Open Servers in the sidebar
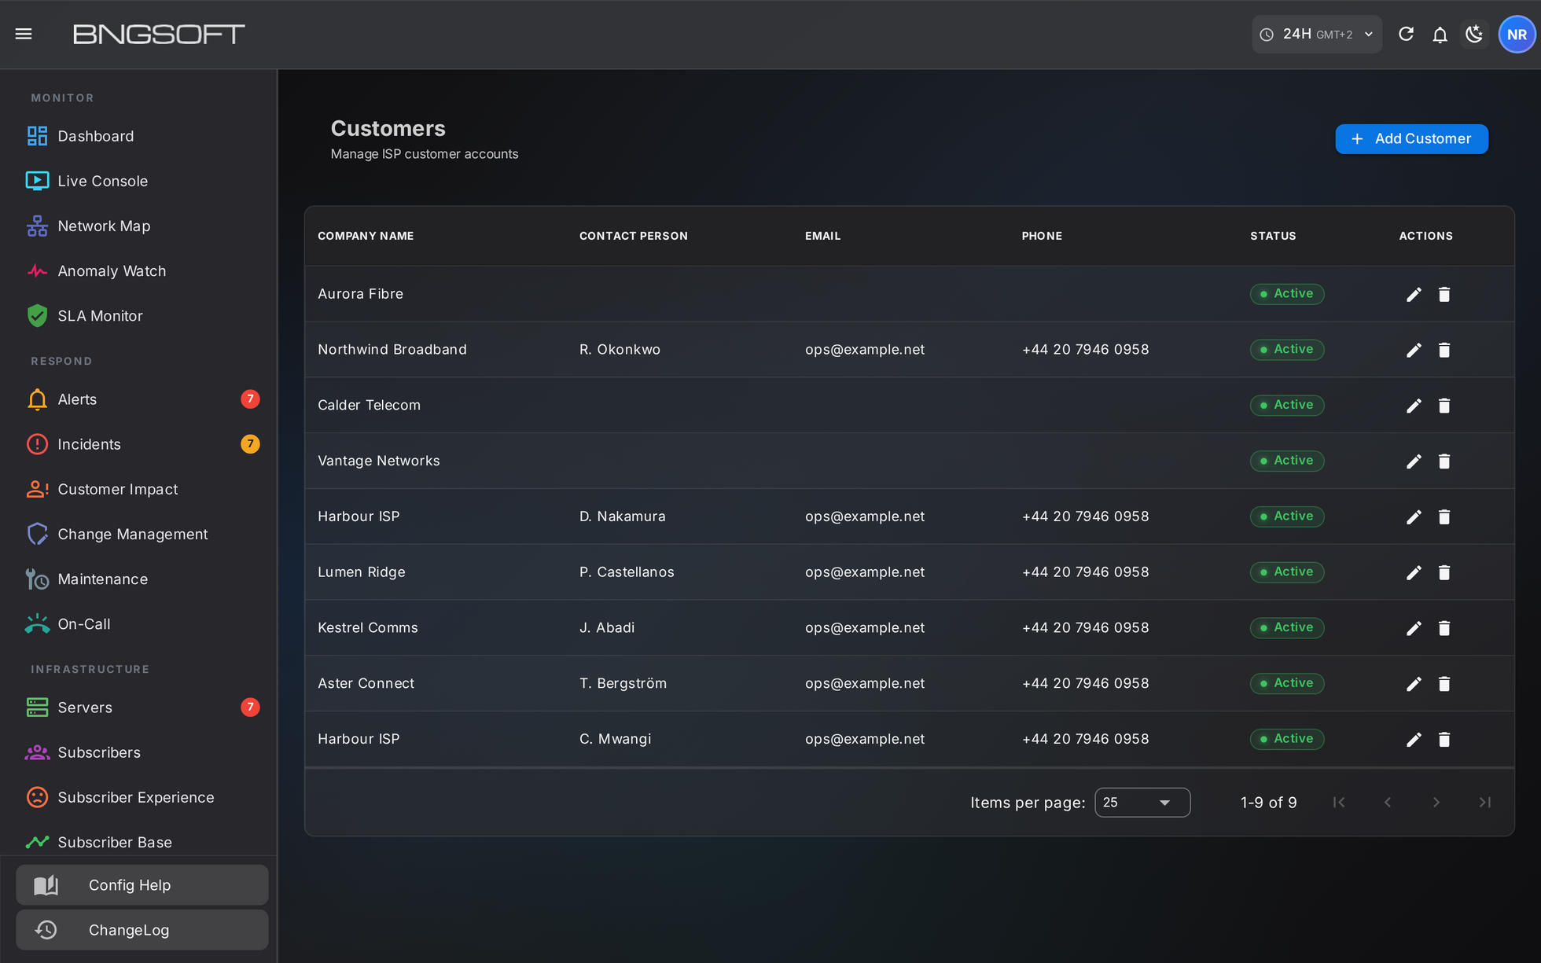 [138, 708]
